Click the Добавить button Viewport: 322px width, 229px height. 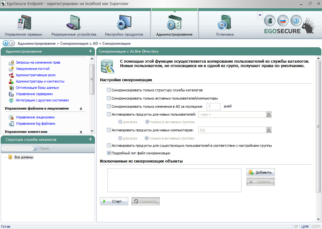point(261,172)
